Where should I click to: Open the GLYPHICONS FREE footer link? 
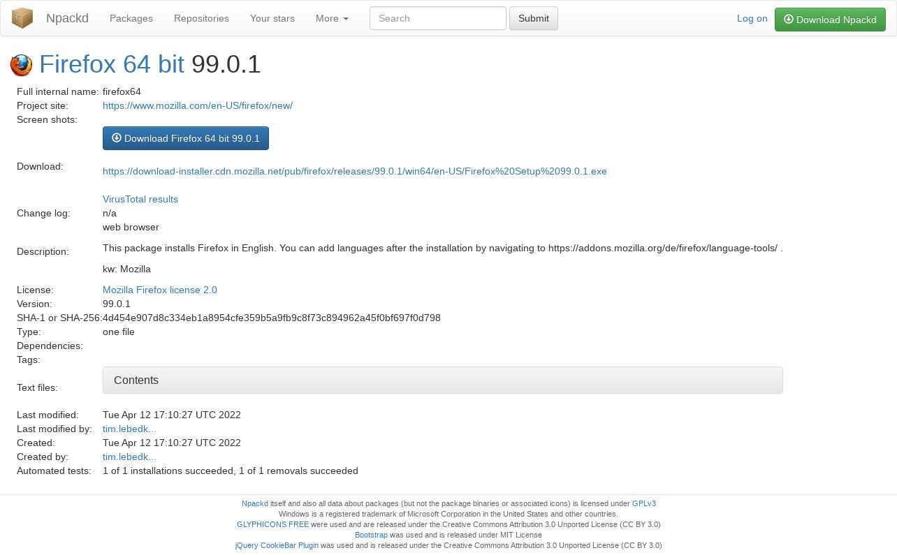coord(272,524)
